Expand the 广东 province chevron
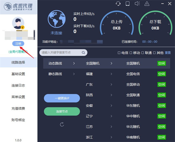The height and width of the screenshot is (142, 175). tap(111, 85)
